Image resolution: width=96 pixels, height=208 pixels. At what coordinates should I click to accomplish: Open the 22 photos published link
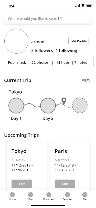tap(40, 63)
